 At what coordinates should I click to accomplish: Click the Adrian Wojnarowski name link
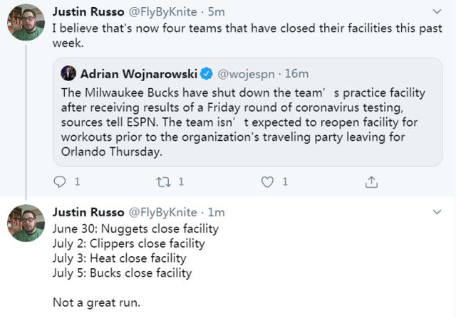click(139, 74)
